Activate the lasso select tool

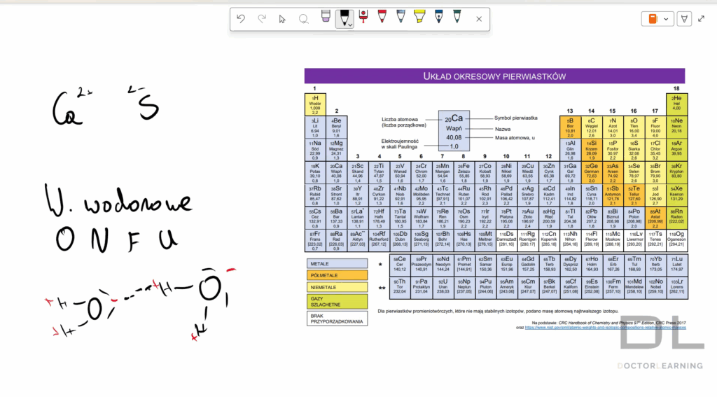tap(303, 19)
